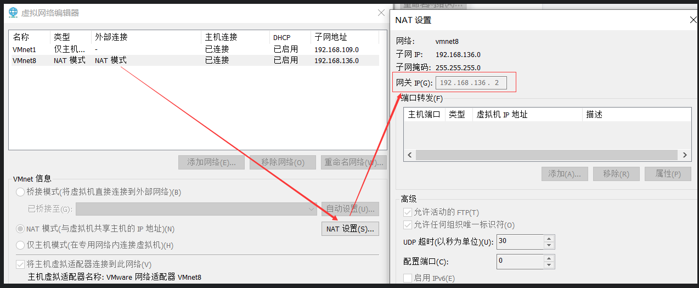This screenshot has width=699, height=288.
Task: Click the DHCP column header
Action: click(x=281, y=37)
